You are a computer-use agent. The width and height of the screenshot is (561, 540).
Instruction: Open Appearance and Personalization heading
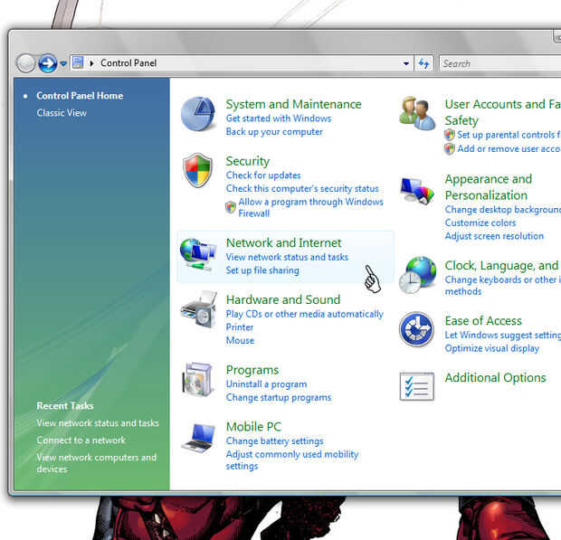[x=489, y=187]
